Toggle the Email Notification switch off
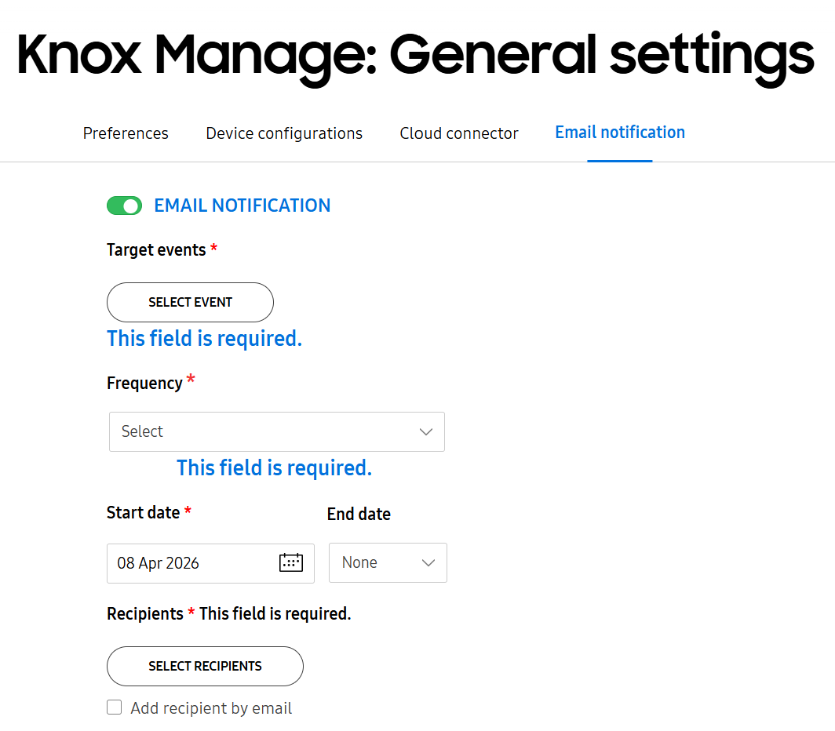The width and height of the screenshot is (835, 731). pyautogui.click(x=124, y=205)
